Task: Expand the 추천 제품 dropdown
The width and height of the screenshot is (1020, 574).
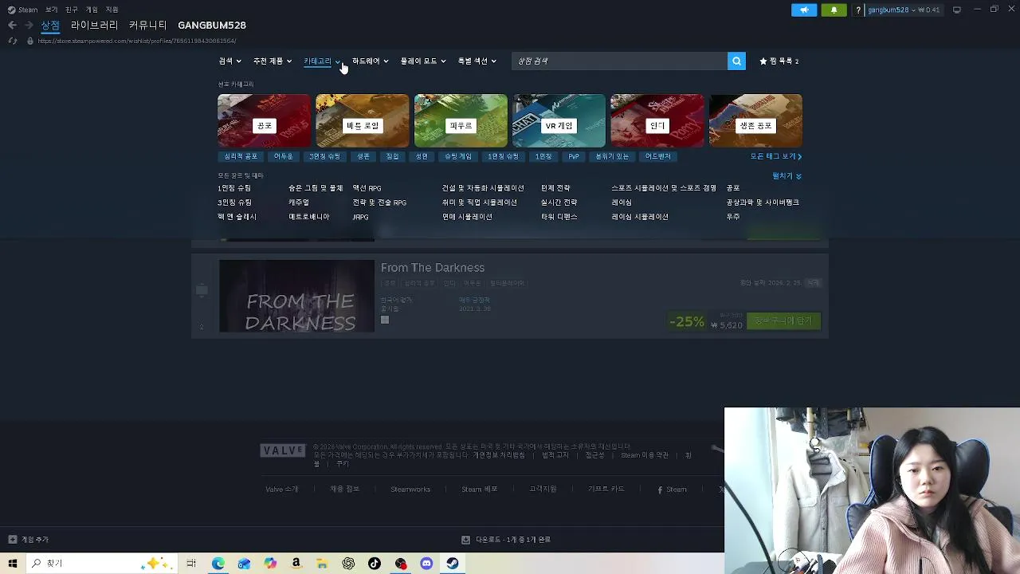Action: click(x=273, y=61)
